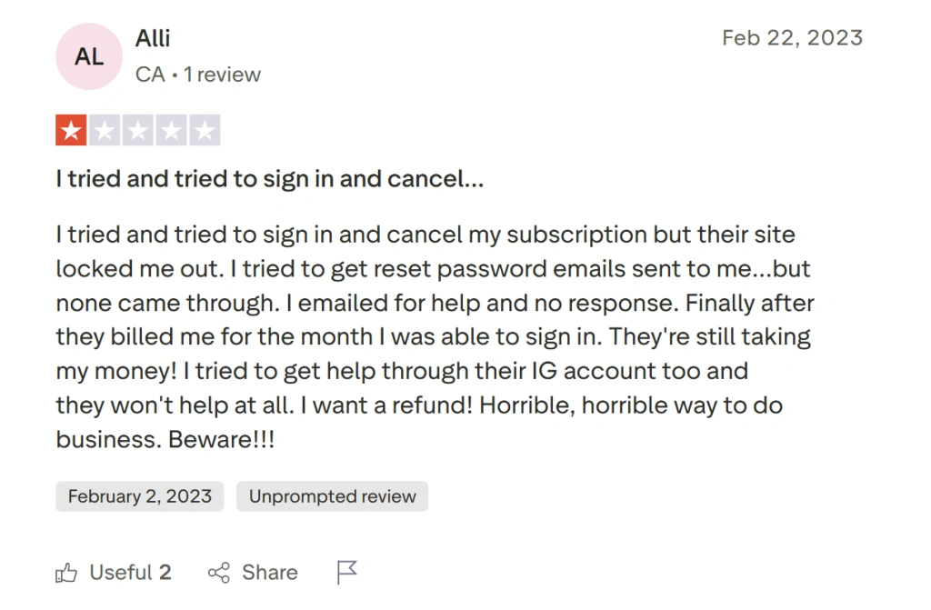The image size is (931, 610).
Task: Click the Share text label
Action: click(x=268, y=572)
